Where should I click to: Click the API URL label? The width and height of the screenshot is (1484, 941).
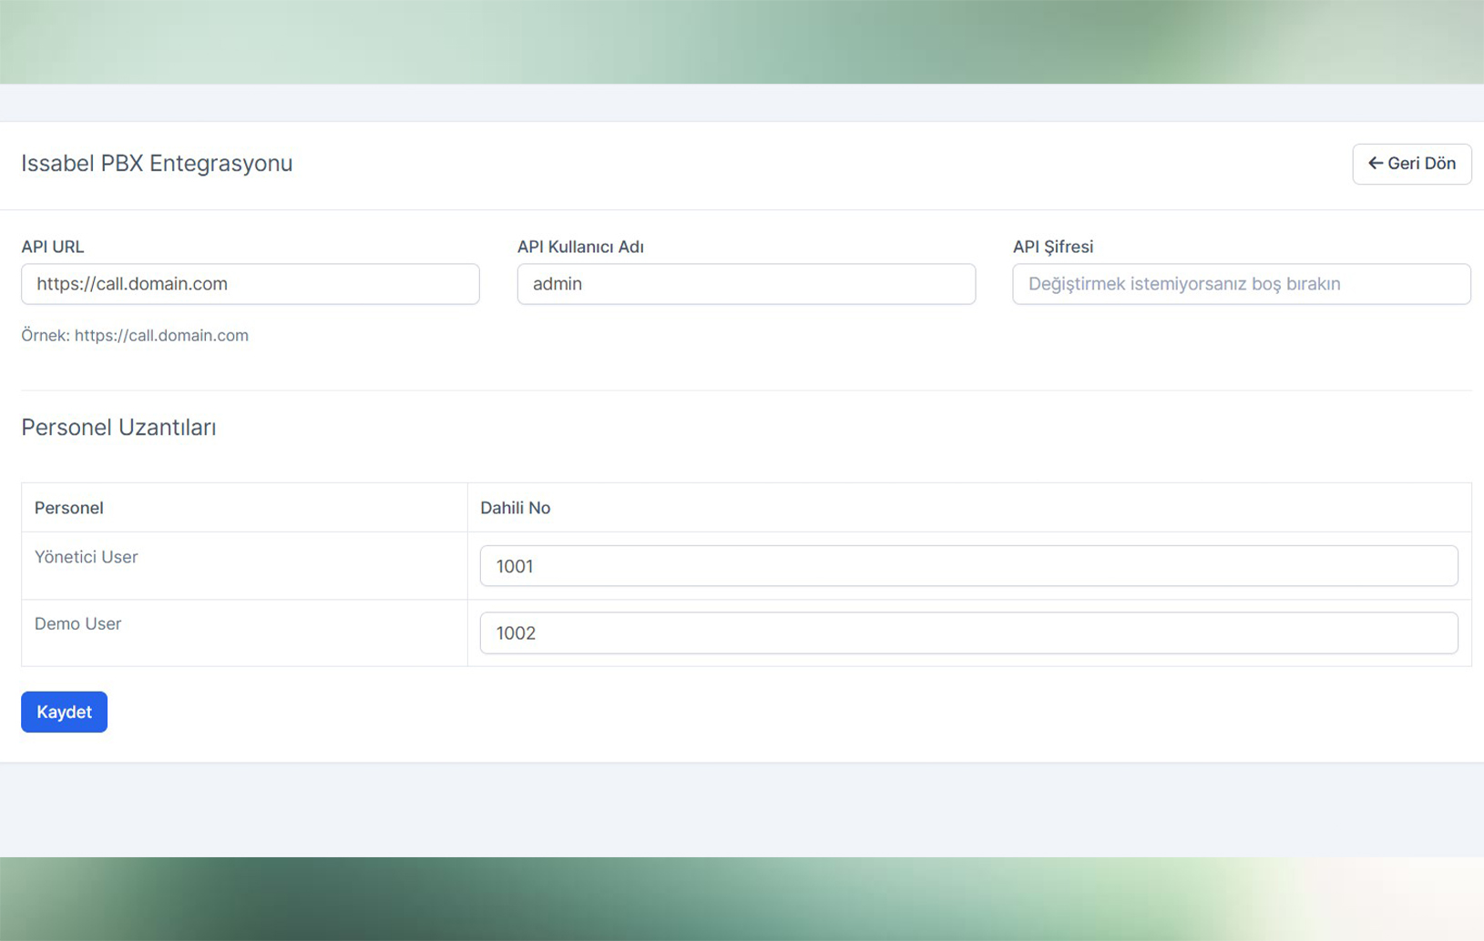coord(53,247)
